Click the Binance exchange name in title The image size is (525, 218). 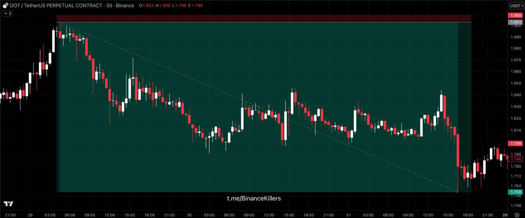coord(124,6)
